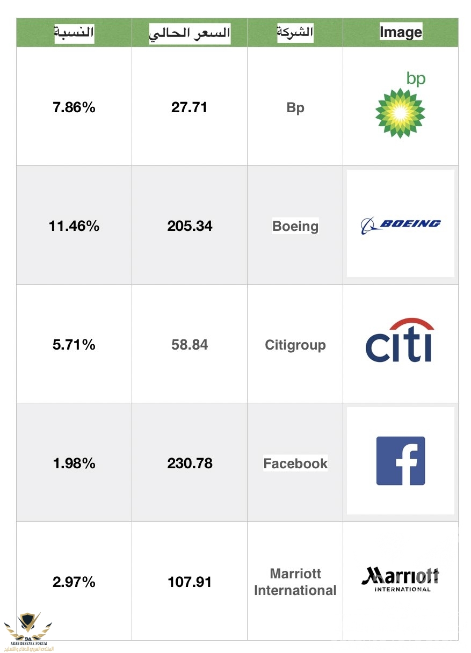Click the Arab Defense Forum watermark logo
This screenshot has width=471, height=653.
(28, 632)
